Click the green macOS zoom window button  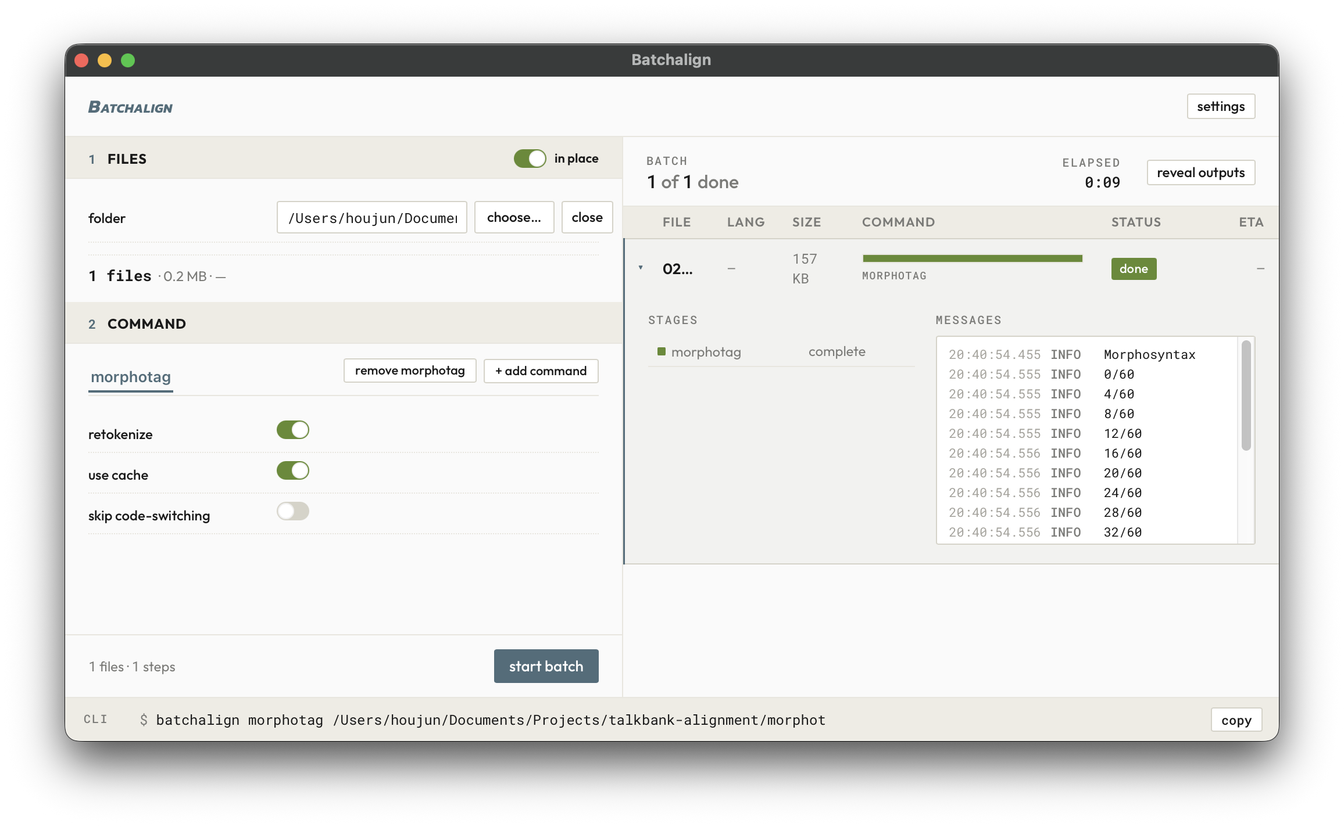pyautogui.click(x=128, y=60)
